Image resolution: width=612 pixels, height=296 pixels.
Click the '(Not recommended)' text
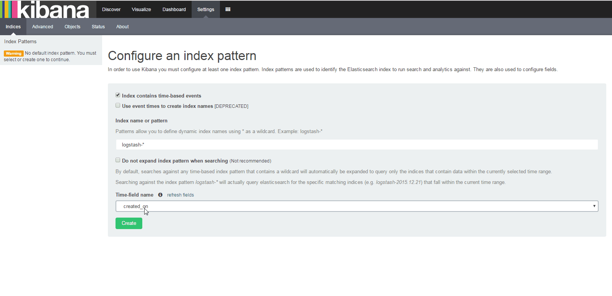(251, 161)
